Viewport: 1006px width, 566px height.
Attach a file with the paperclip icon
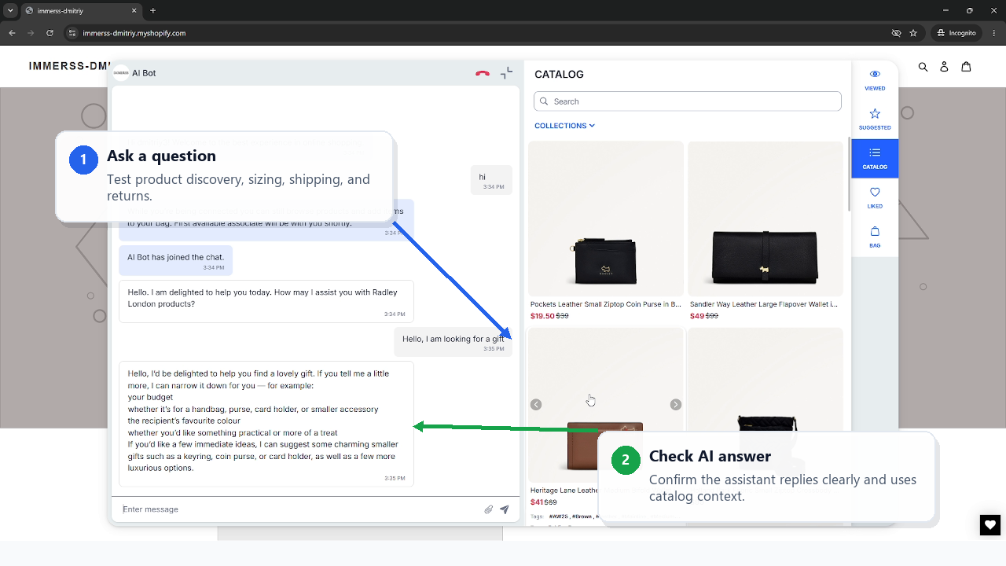point(488,509)
